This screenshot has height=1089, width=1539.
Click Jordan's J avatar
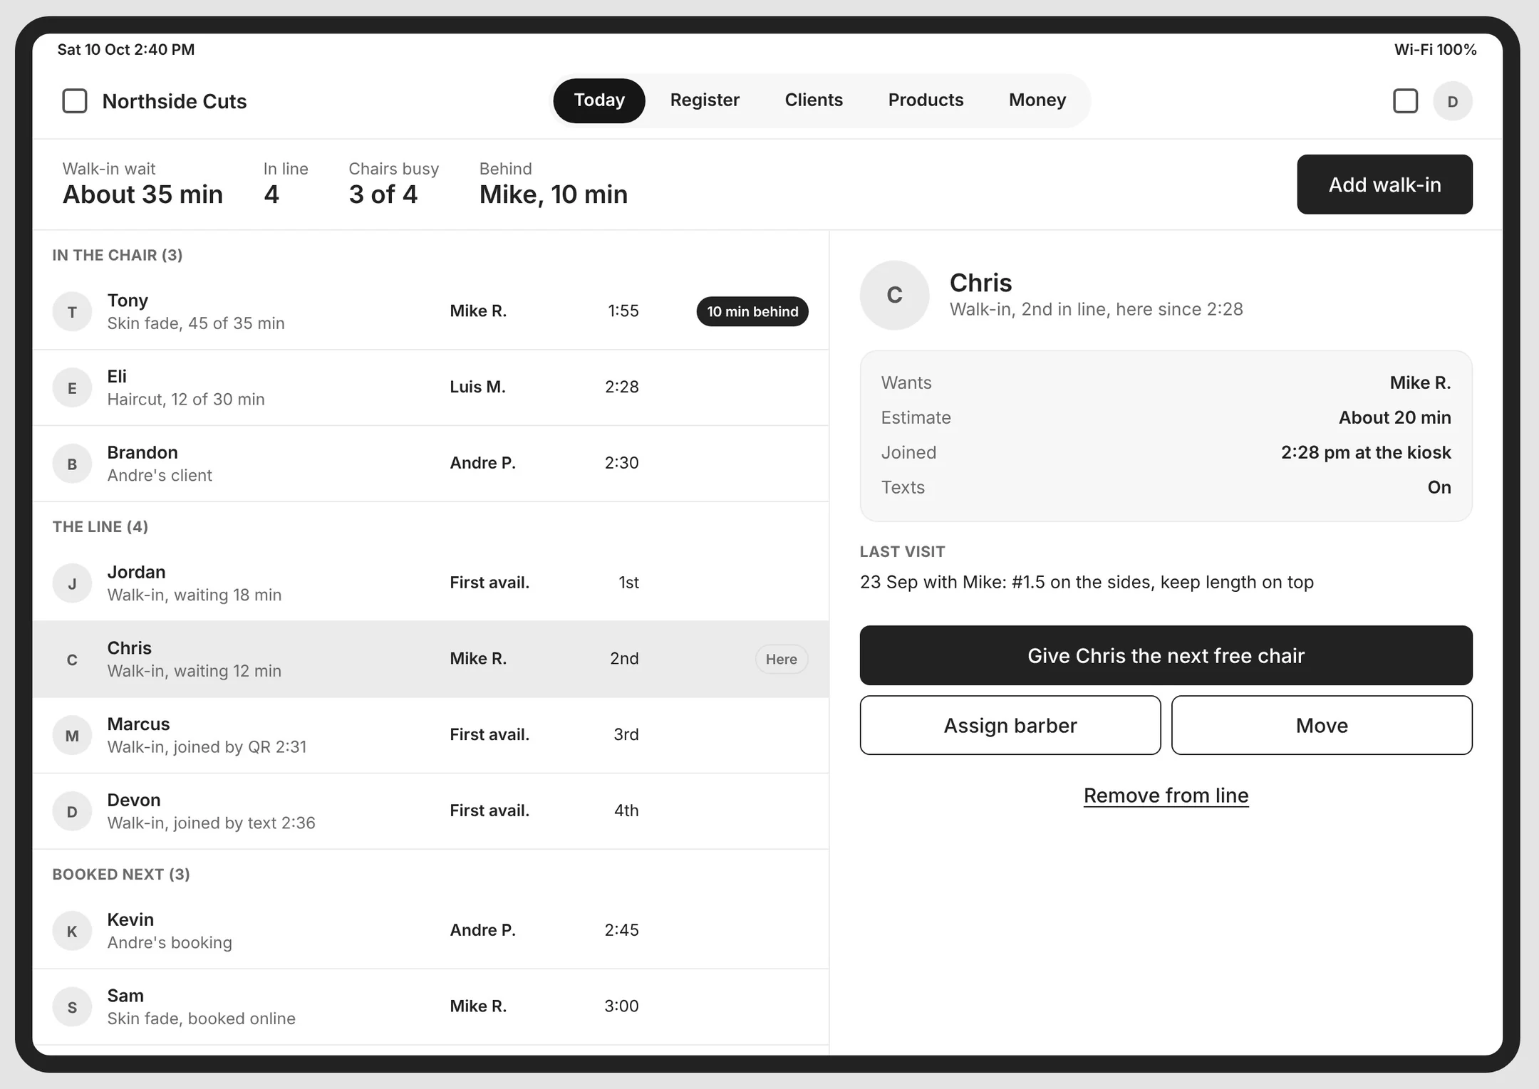click(x=72, y=583)
